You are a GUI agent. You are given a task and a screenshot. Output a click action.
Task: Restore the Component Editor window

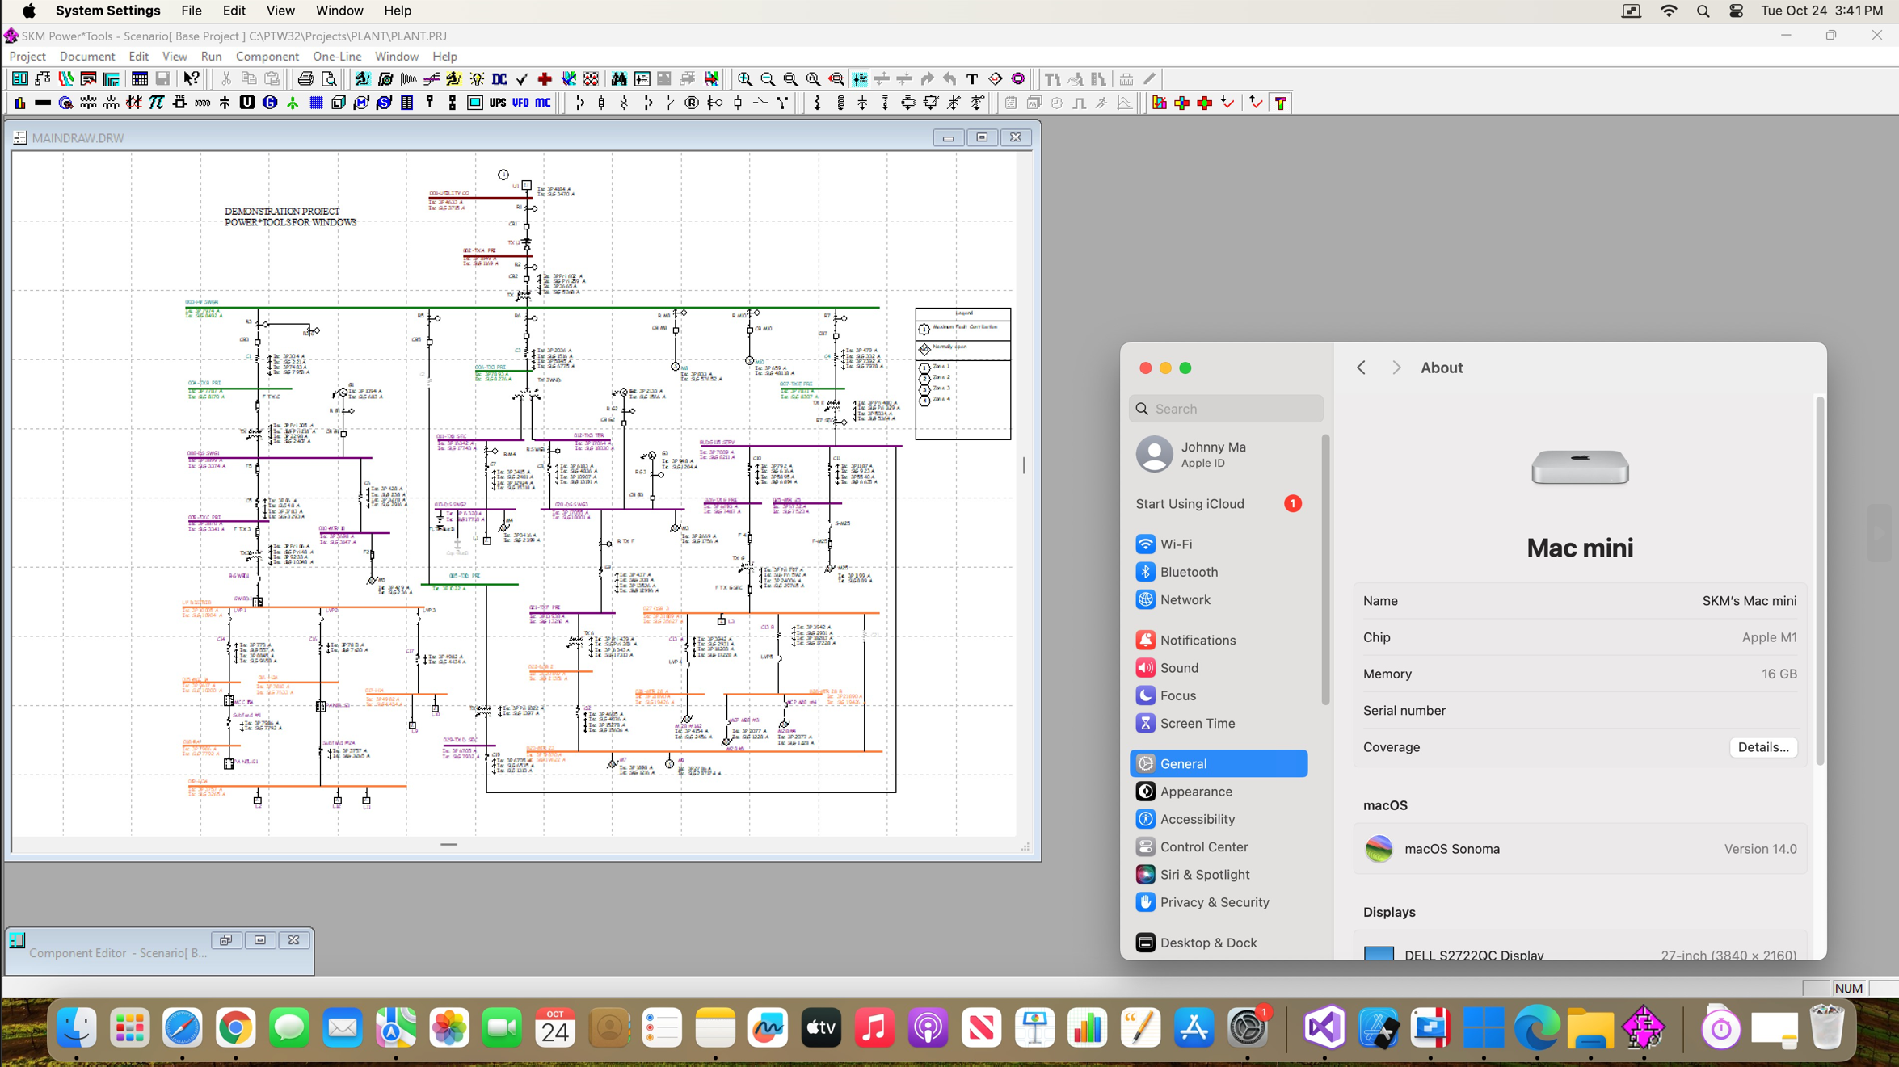point(225,940)
